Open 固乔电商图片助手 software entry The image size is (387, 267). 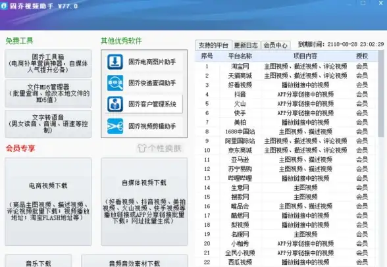pyautogui.click(x=144, y=62)
